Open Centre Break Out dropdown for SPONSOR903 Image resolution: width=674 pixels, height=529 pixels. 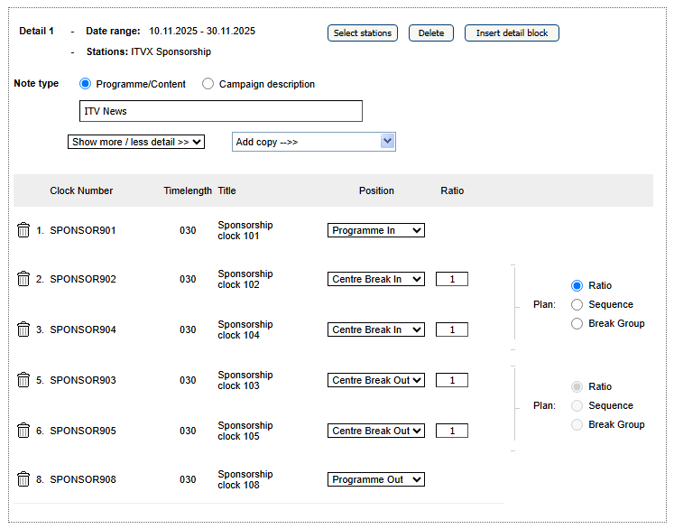click(x=375, y=380)
